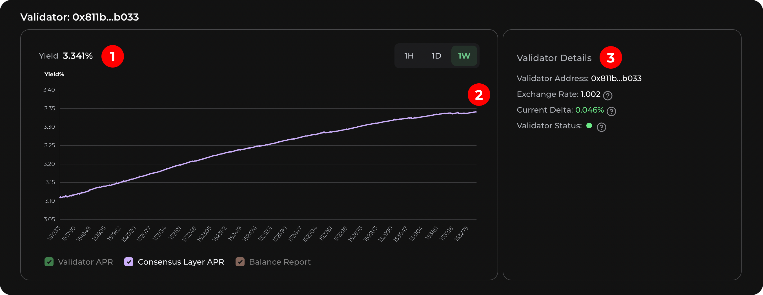The image size is (763, 295).
Task: Click the 152590 x-axis label
Action: (x=280, y=234)
